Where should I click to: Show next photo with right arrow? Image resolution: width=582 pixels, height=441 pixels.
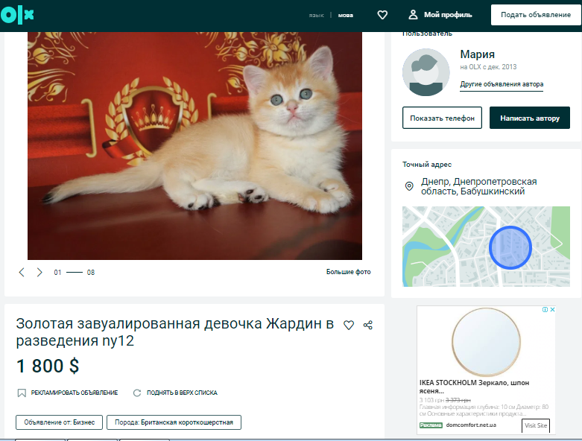click(39, 273)
